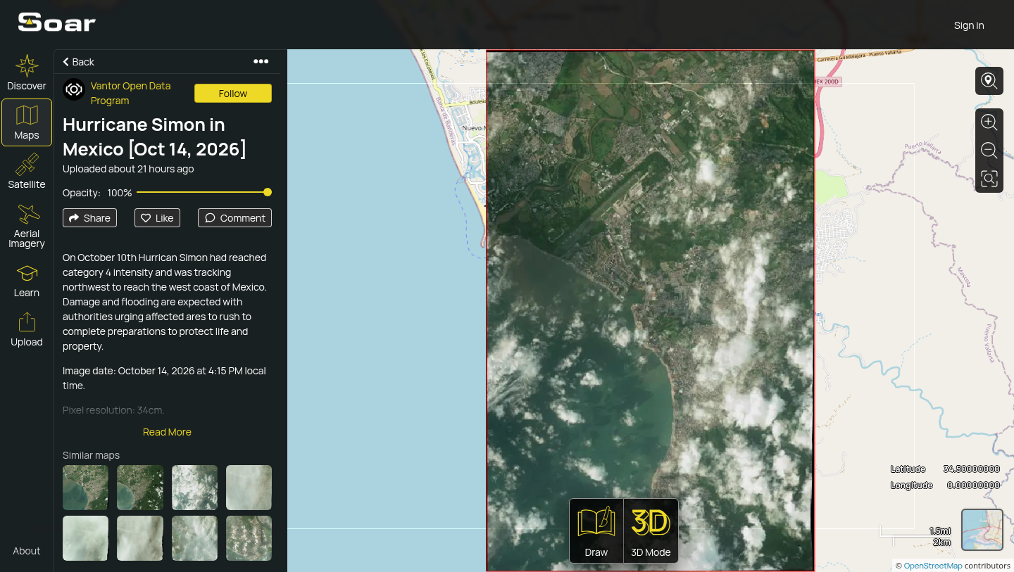Expand description with Read More
Viewport: 1014px width, 572px height.
point(167,432)
